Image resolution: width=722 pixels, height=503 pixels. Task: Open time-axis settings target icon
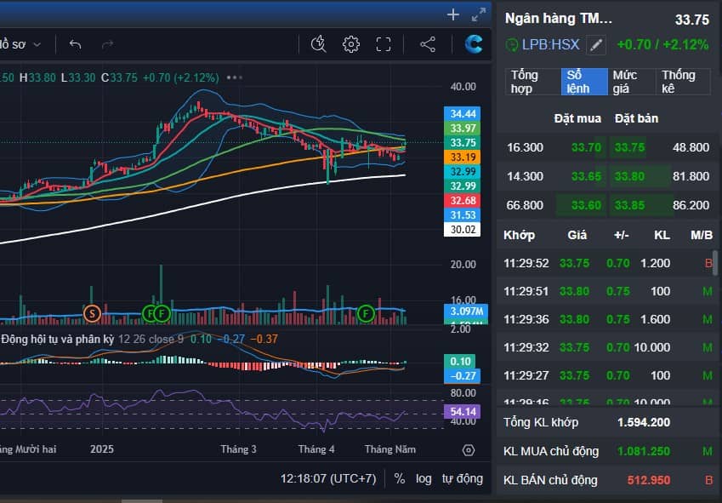tap(469, 450)
